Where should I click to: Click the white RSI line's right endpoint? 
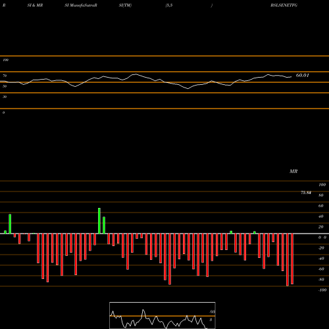[291, 77]
